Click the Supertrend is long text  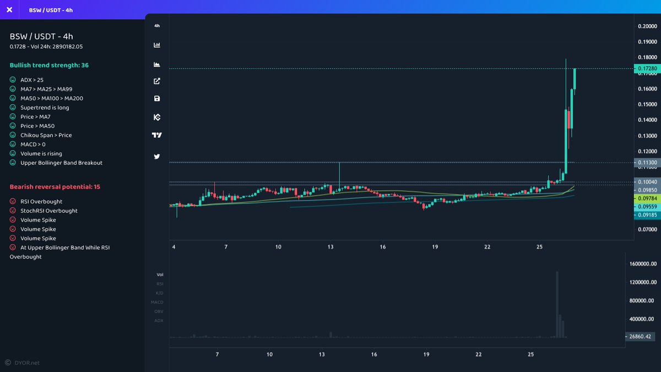coord(45,107)
